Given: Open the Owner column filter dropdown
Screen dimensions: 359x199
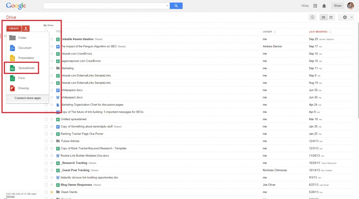Looking at the screenshot, I should click(x=275, y=32).
